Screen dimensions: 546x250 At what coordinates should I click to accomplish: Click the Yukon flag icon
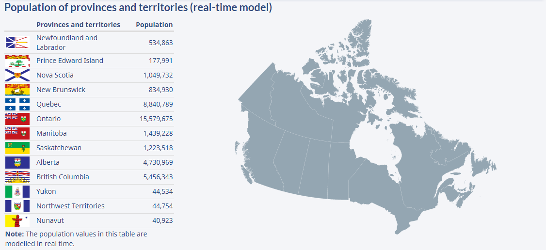(17, 191)
